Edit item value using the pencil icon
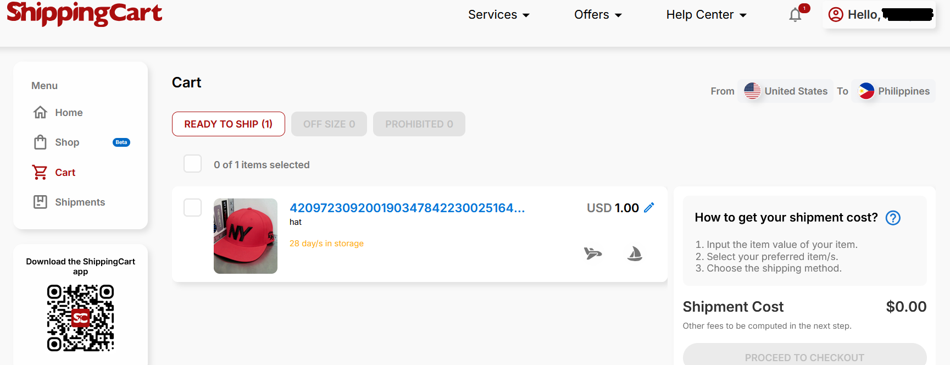This screenshot has width=950, height=365. point(649,208)
